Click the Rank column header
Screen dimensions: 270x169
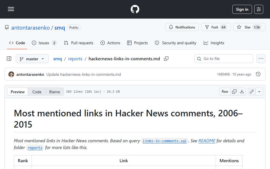click(23, 161)
